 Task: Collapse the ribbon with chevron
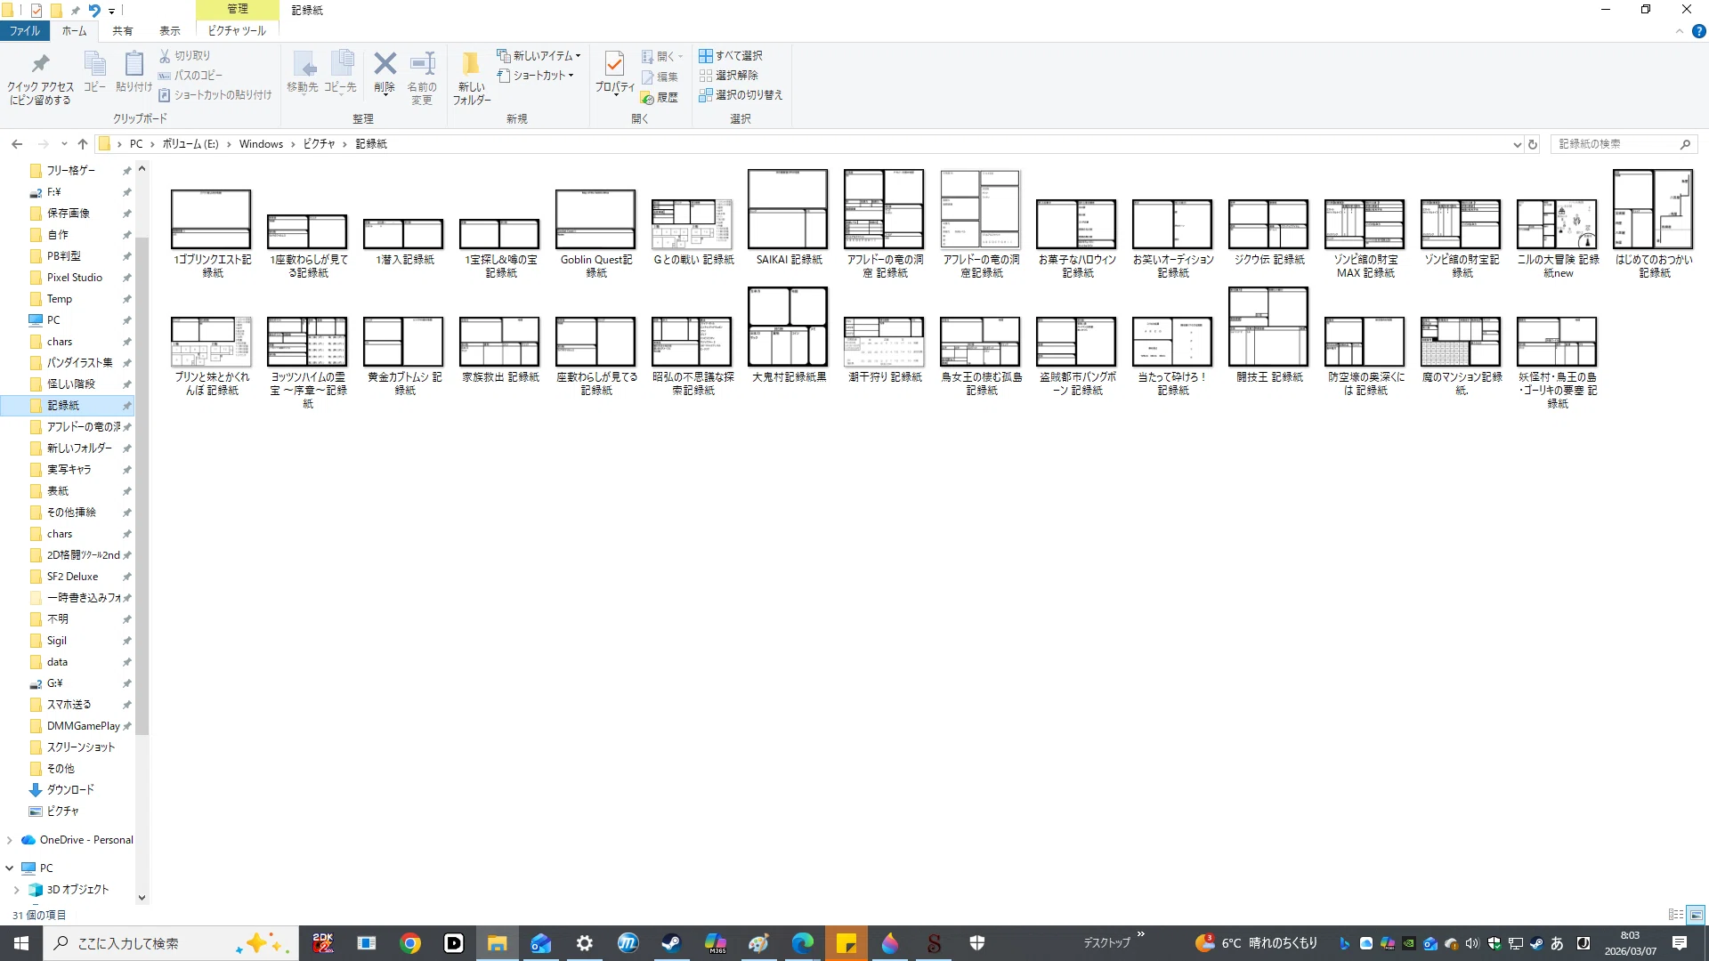pyautogui.click(x=1680, y=31)
